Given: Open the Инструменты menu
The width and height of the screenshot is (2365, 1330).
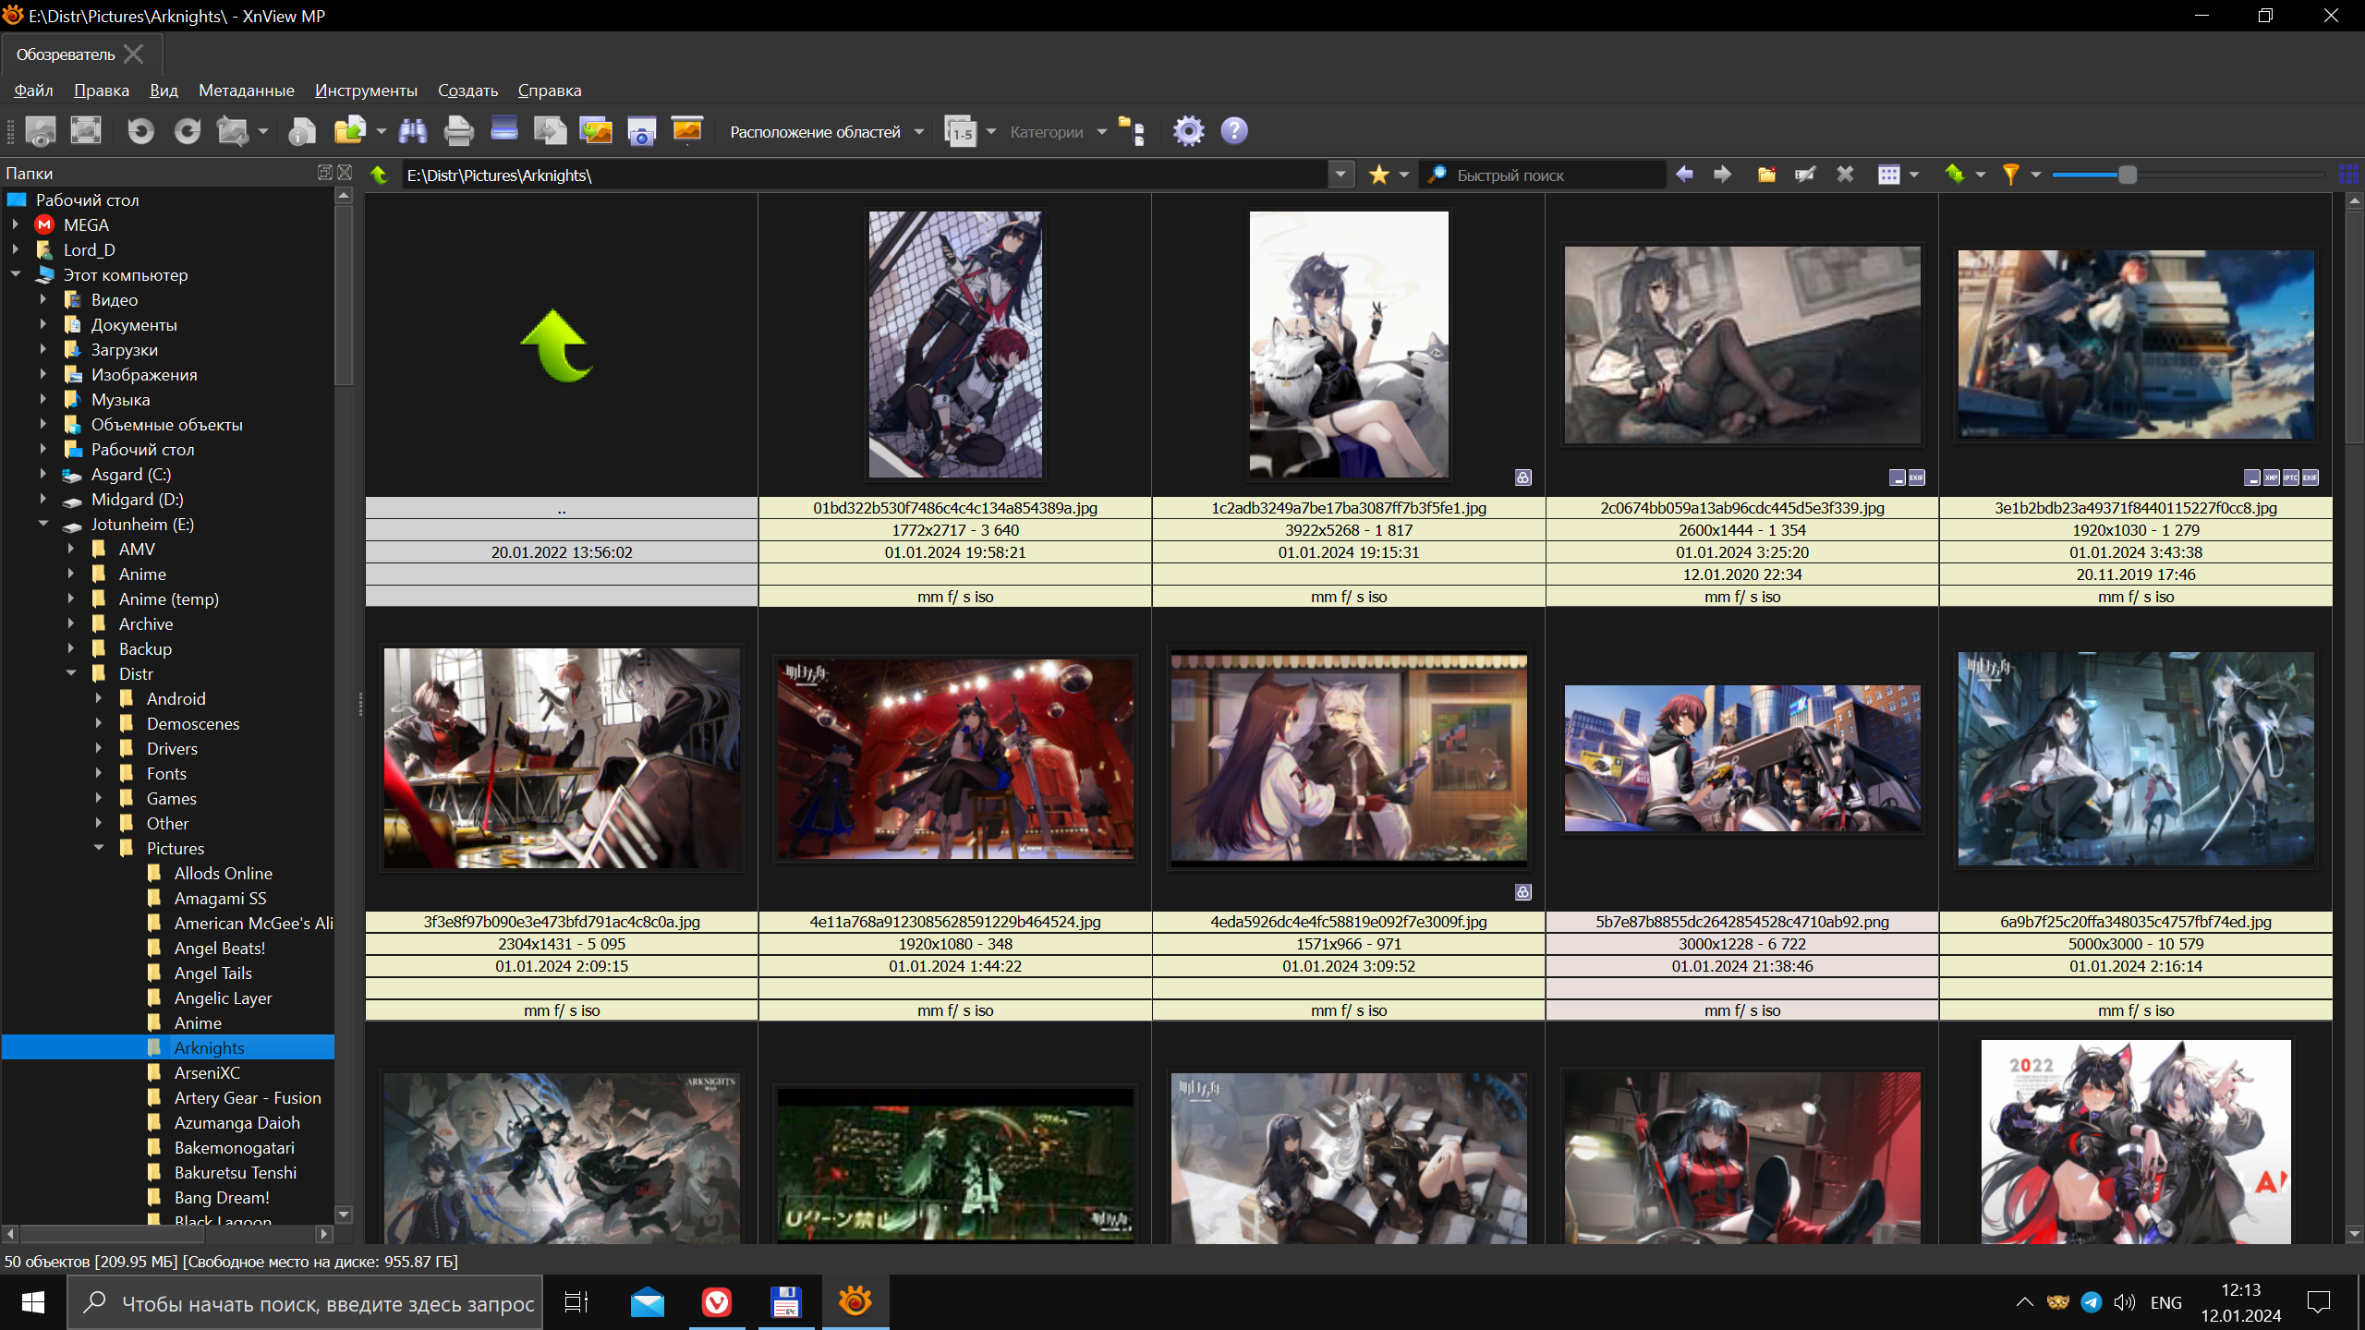Looking at the screenshot, I should click(x=366, y=91).
